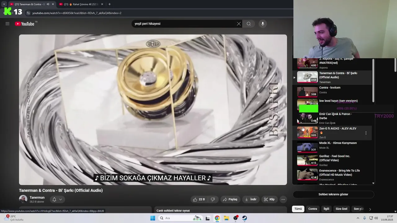Close the Tanerman & Contra browser tab
The width and height of the screenshot is (397, 223).
point(53,4)
